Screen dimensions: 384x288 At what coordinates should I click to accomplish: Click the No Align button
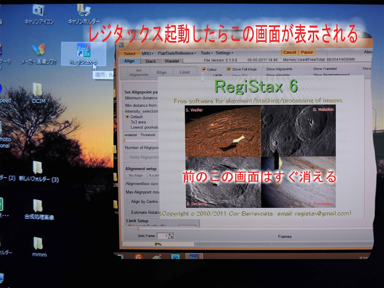tap(136, 175)
